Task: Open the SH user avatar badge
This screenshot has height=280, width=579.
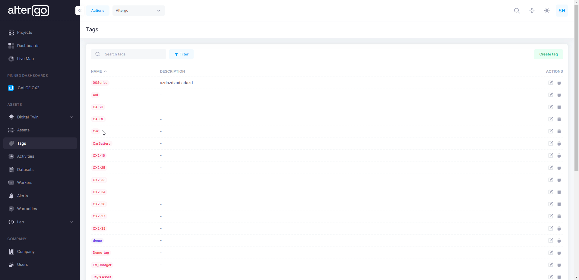Action: (562, 11)
